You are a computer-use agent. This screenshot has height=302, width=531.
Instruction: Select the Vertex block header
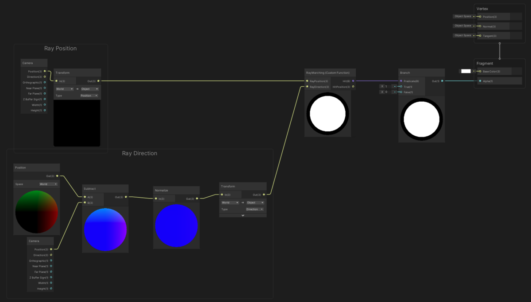[482, 9]
